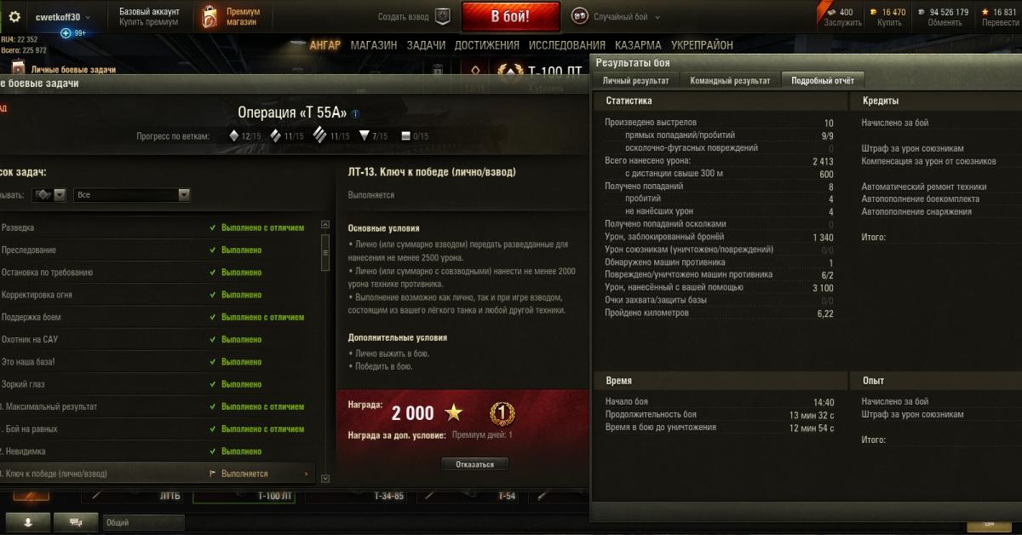This screenshot has width=1022, height=535.
Task: Switch to the Командный результат tab
Action: pos(730,80)
